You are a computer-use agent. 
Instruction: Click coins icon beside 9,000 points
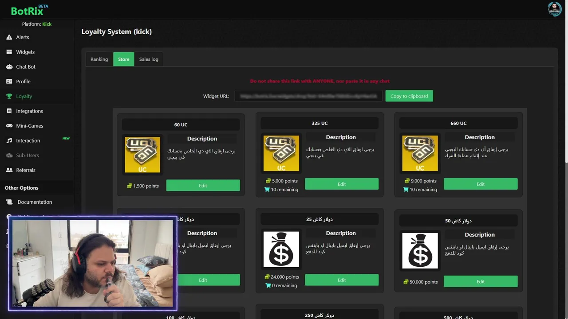407,181
